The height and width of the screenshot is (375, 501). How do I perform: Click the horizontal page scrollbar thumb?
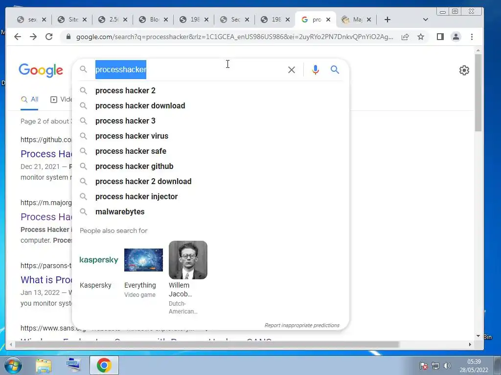point(207,344)
